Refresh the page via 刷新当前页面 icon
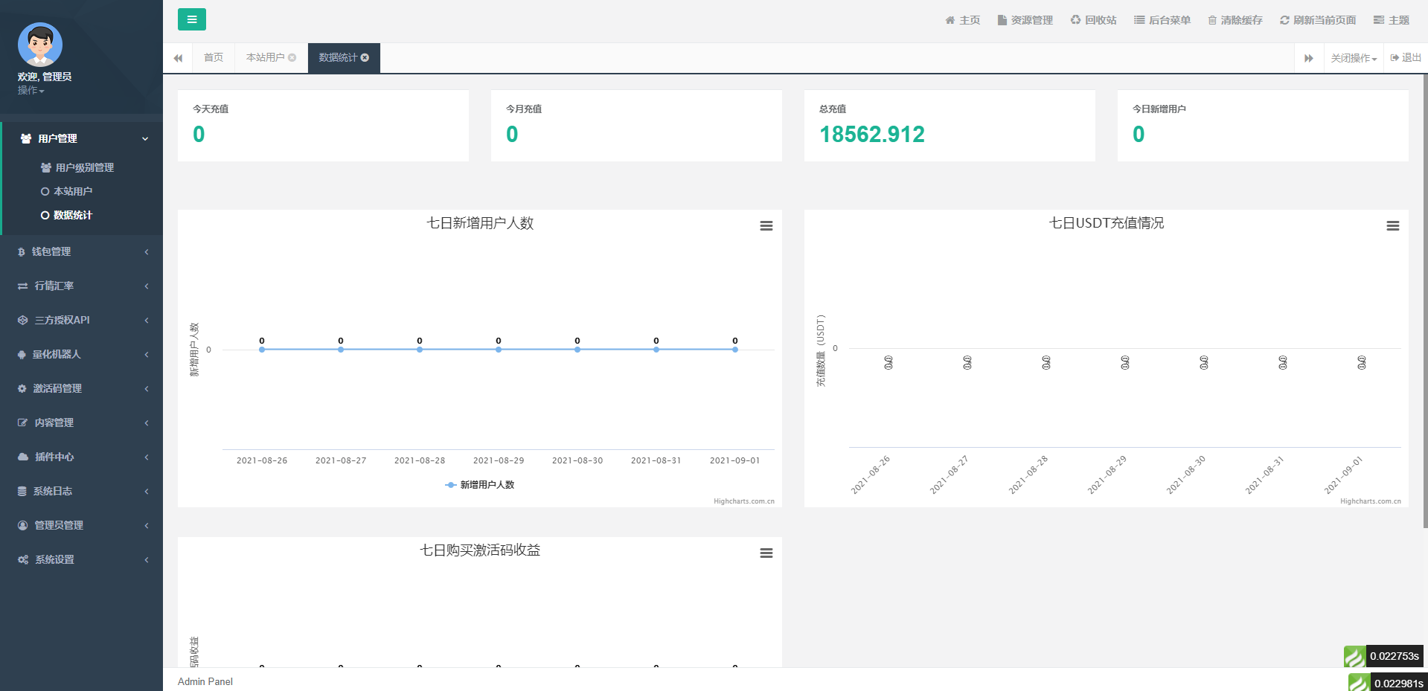This screenshot has height=691, width=1428. (x=1316, y=20)
